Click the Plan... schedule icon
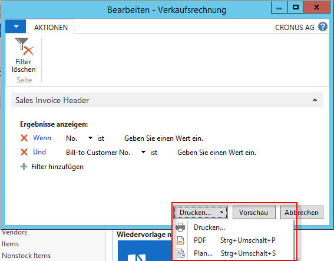334x261 pixels. (181, 253)
